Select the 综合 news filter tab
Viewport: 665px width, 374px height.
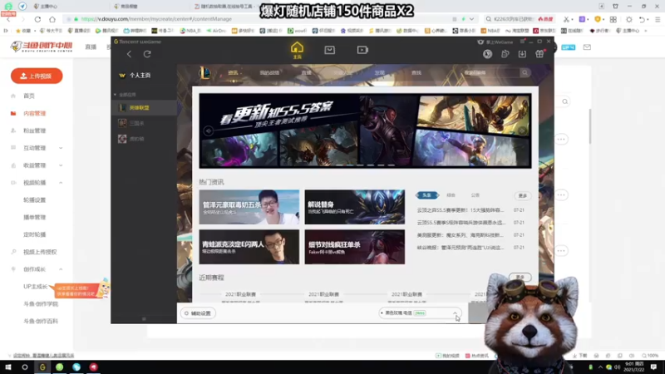click(451, 195)
